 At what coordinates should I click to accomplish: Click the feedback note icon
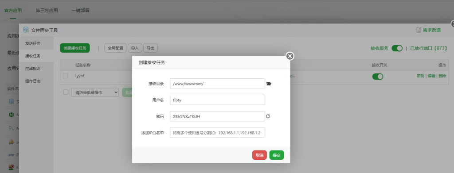[x=419, y=30]
